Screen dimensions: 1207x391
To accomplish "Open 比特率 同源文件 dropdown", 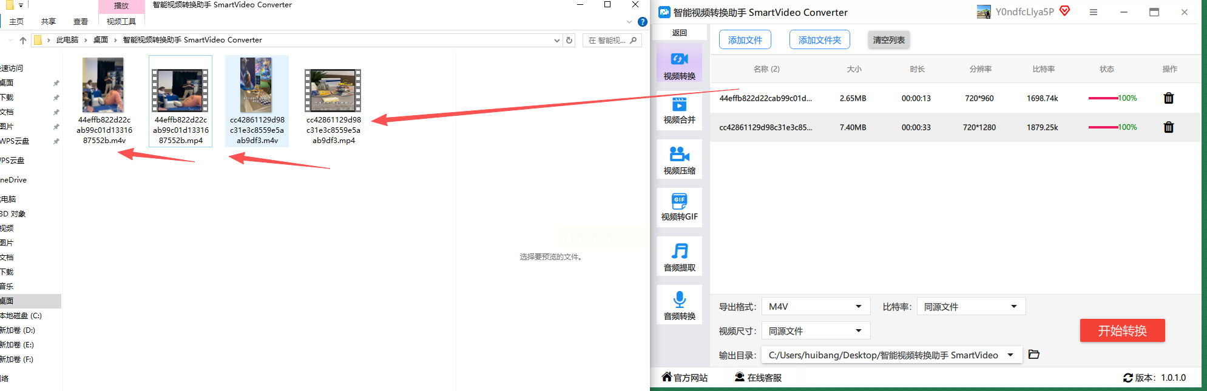I will click(x=971, y=307).
